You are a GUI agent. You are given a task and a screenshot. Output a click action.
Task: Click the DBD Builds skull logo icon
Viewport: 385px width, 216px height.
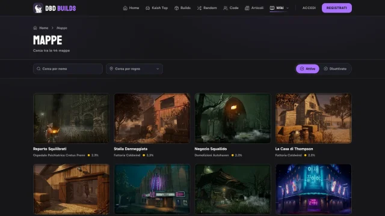(x=38, y=8)
